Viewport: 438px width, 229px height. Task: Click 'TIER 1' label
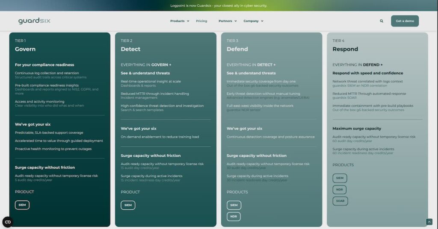click(20, 41)
